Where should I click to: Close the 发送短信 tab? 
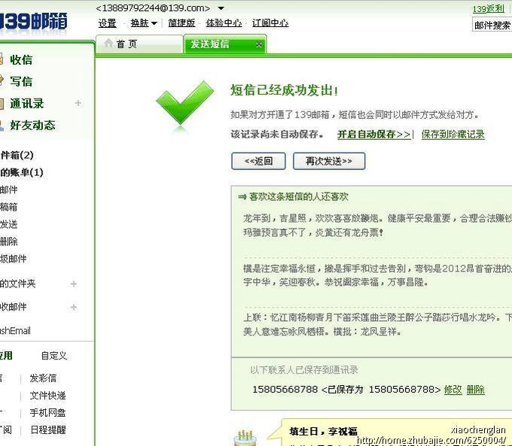(259, 44)
